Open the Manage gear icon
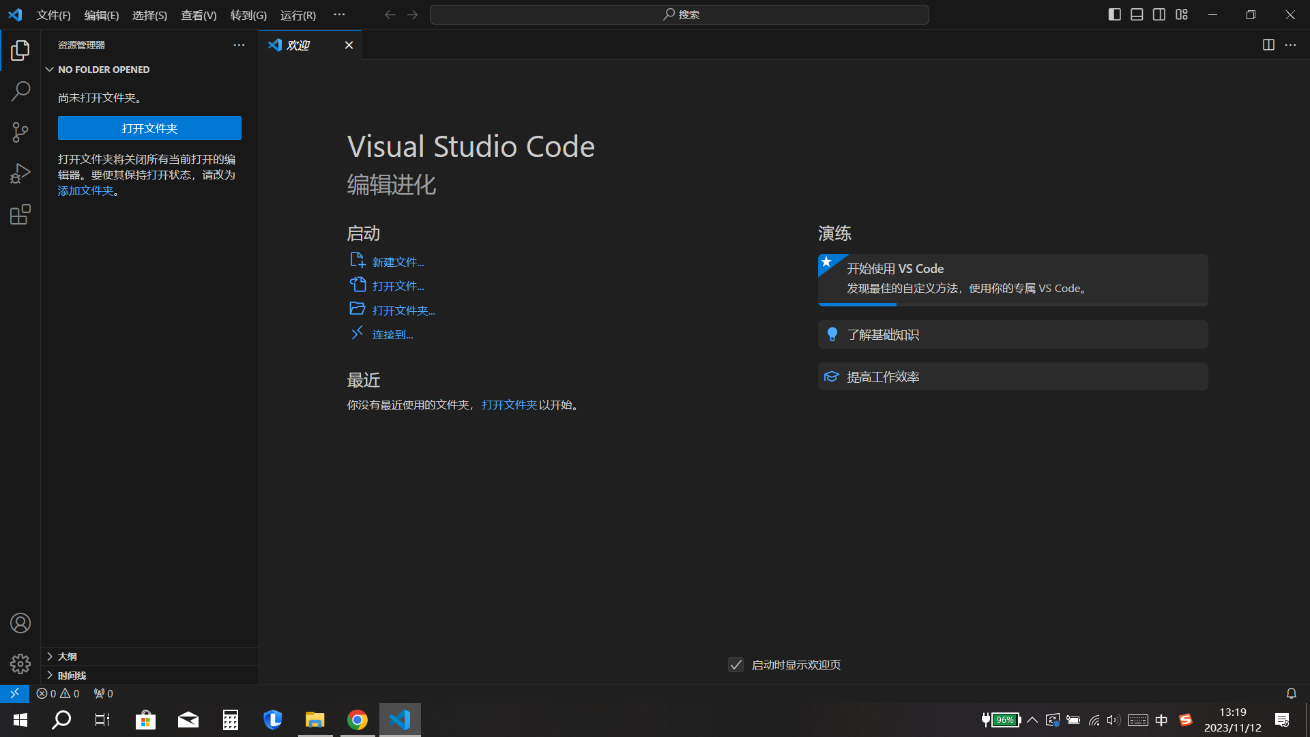The image size is (1310, 737). 20,664
